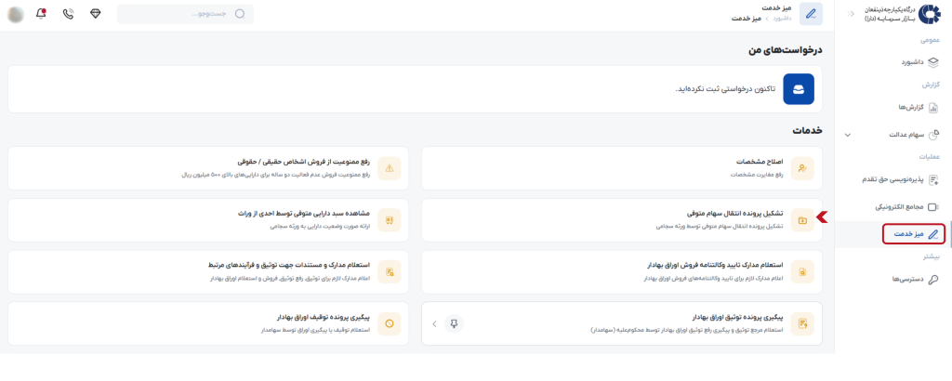Click the notification bell icon
This screenshot has height=381, width=952.
pyautogui.click(x=39, y=14)
